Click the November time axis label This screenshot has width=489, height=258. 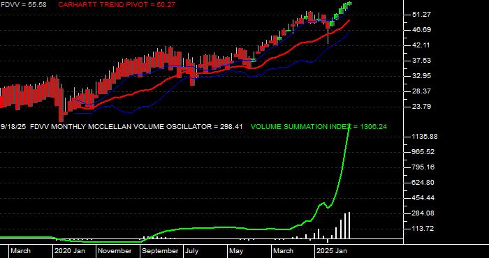[x=115, y=251]
